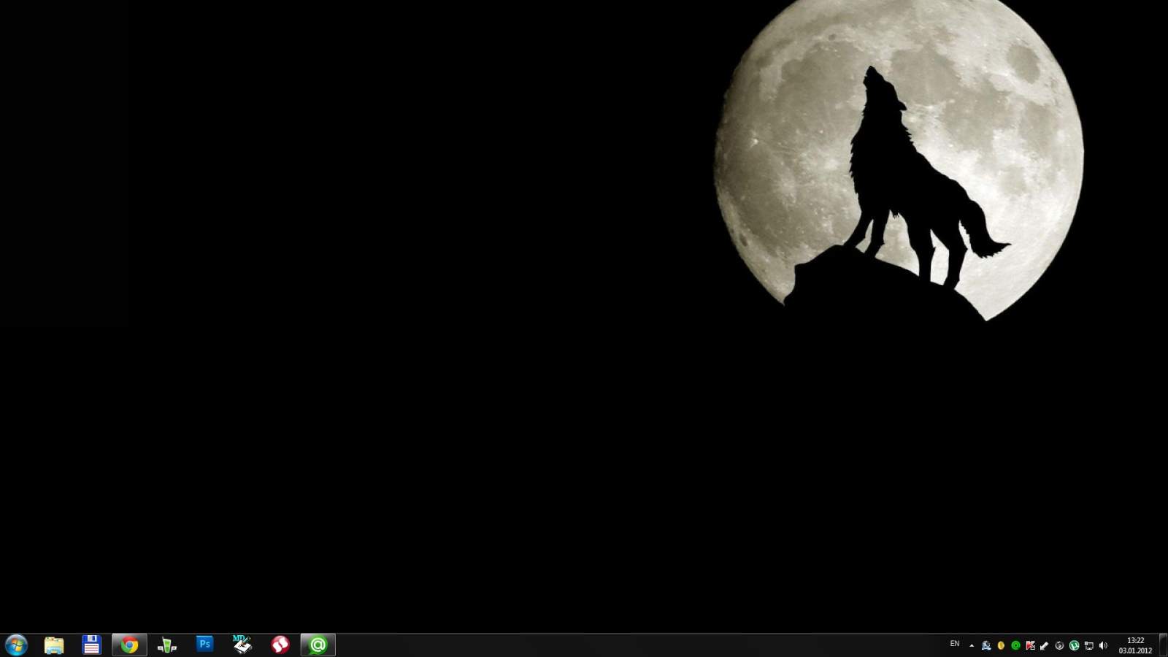
Task: Click the EN input language indicator
Action: point(954,644)
